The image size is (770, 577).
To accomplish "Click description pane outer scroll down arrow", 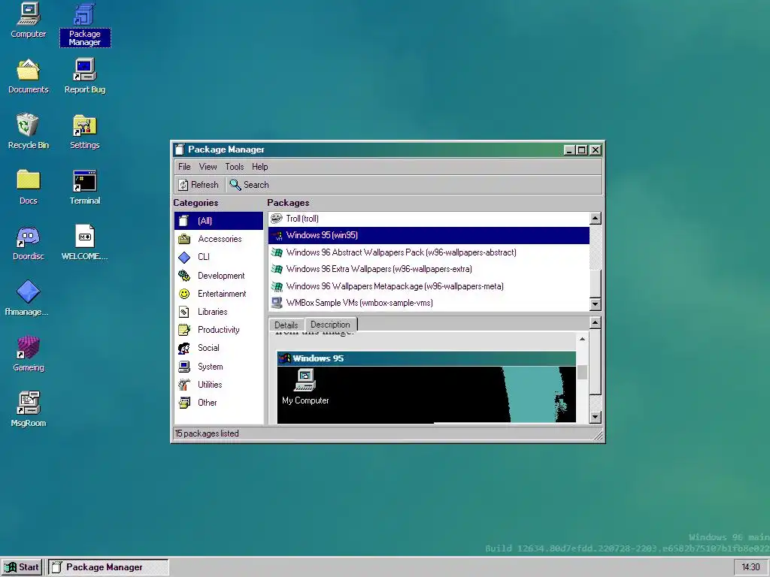I will point(596,418).
